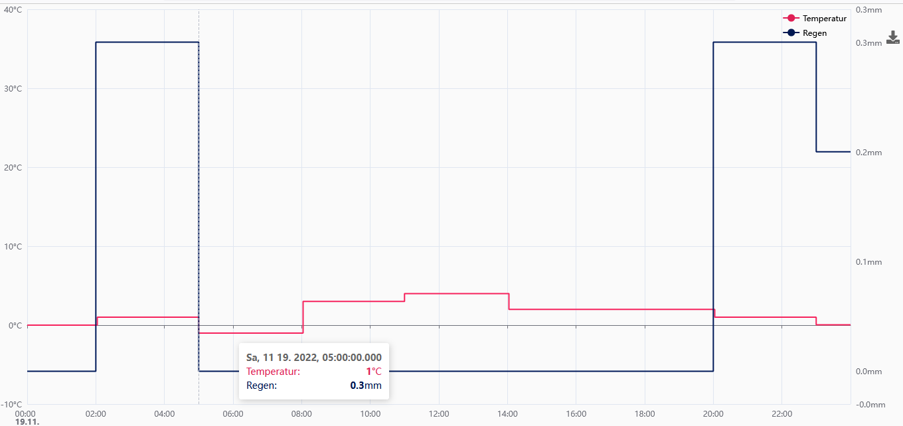
Task: Click the 08:00 x-axis time label
Action: tap(301, 413)
